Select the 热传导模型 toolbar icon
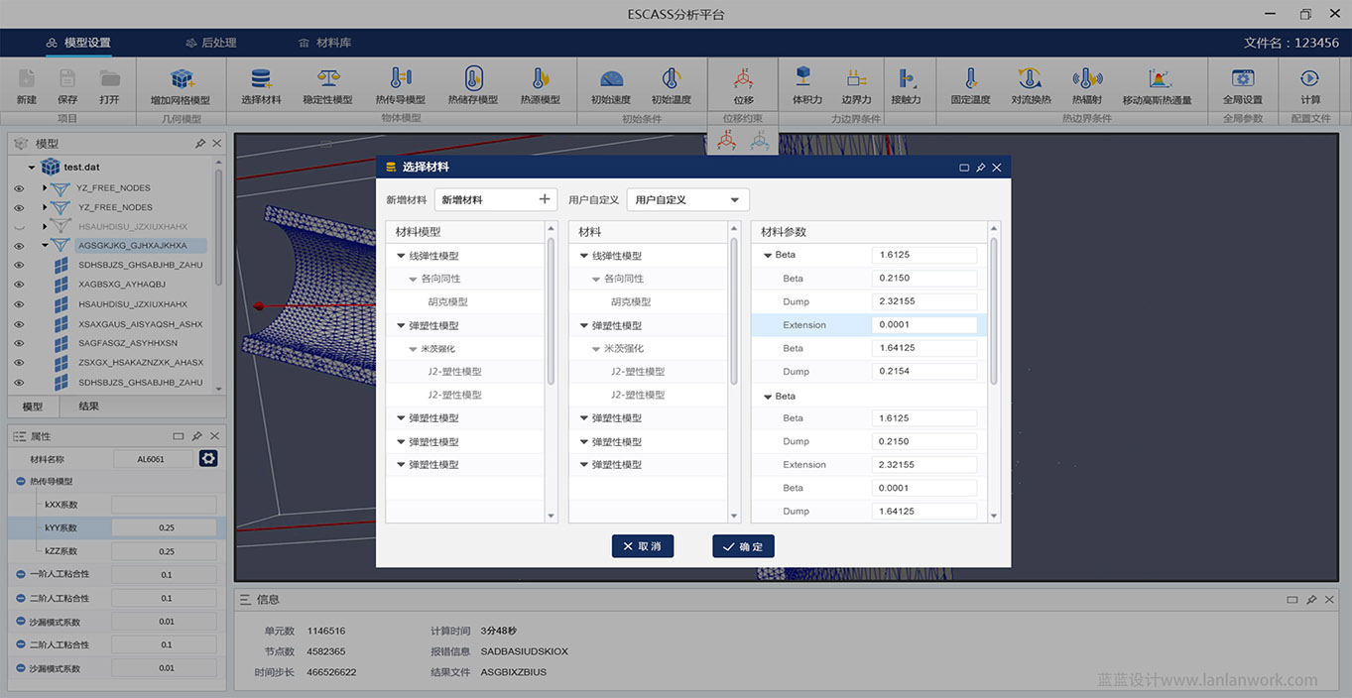This screenshot has width=1352, height=698. 400,80
